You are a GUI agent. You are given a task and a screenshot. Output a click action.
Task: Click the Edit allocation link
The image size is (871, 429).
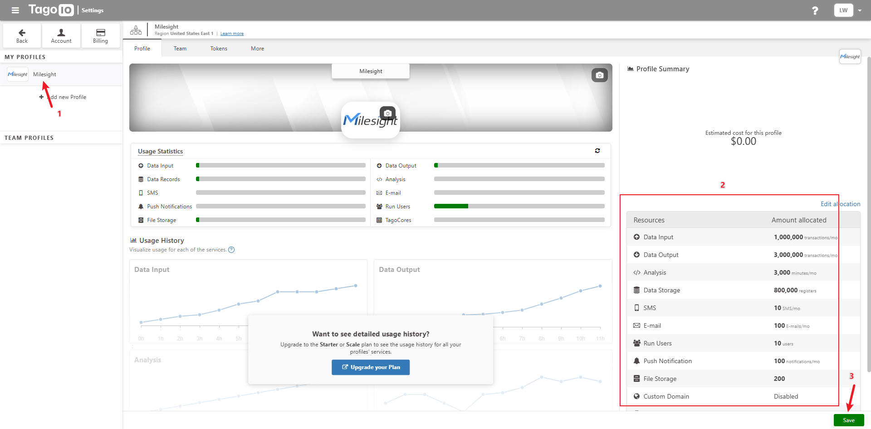(x=840, y=204)
